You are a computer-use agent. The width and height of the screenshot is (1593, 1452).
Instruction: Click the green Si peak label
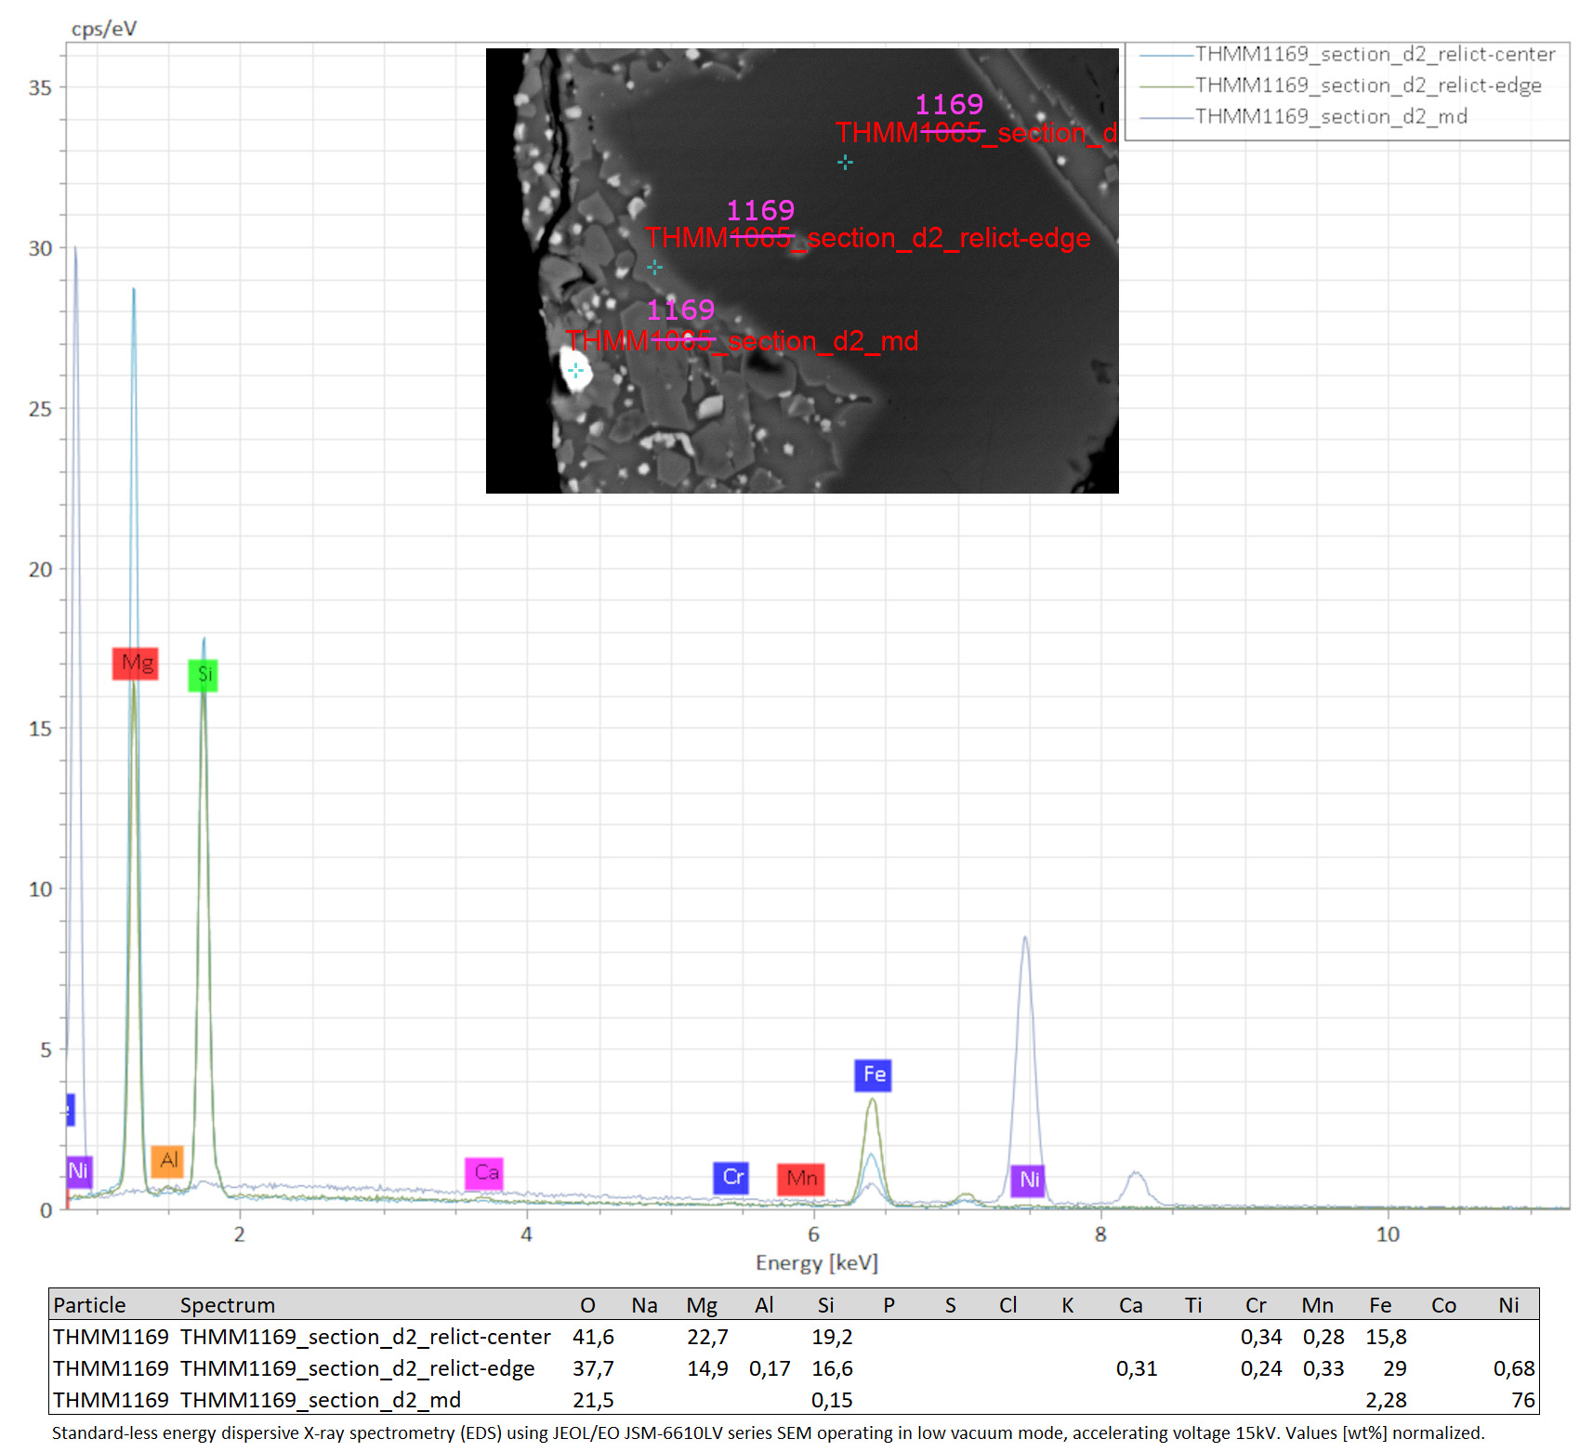click(204, 675)
